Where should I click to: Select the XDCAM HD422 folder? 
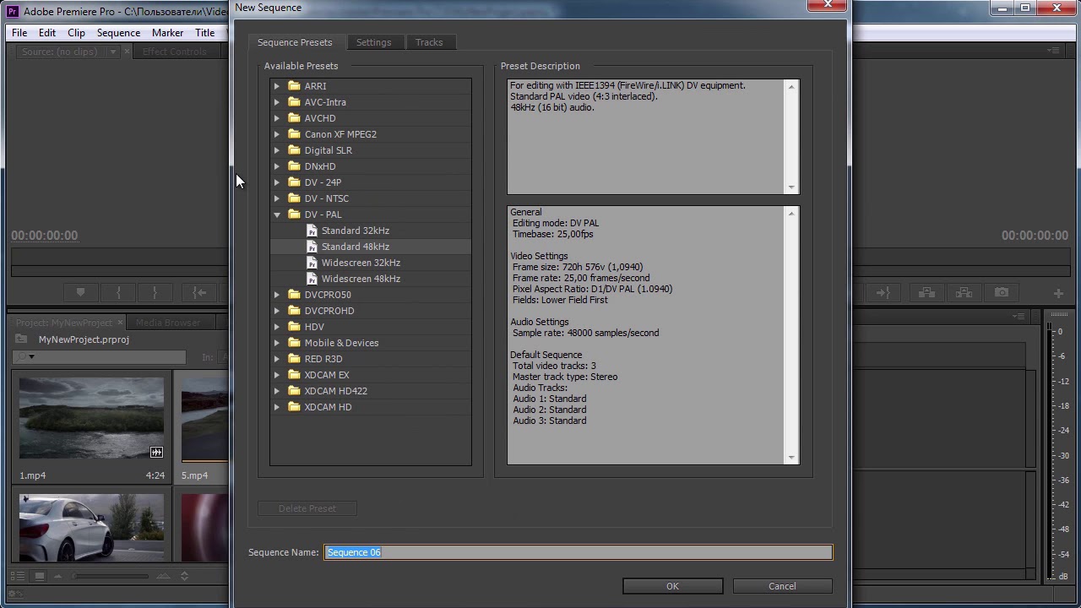point(335,391)
